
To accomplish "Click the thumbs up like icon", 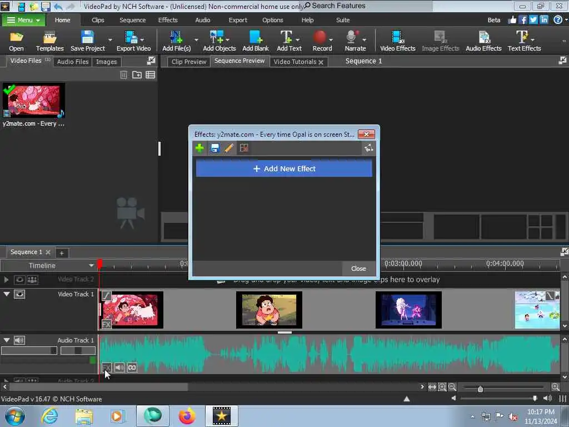I will point(512,20).
